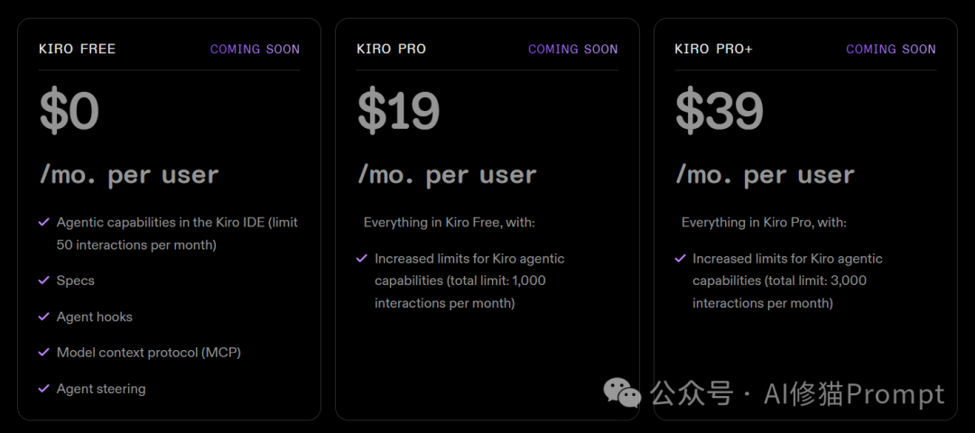Image resolution: width=975 pixels, height=433 pixels.
Task: Click the $0 price
Action: coord(69,112)
